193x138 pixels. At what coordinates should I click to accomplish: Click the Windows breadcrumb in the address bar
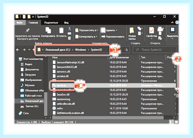[81, 50]
